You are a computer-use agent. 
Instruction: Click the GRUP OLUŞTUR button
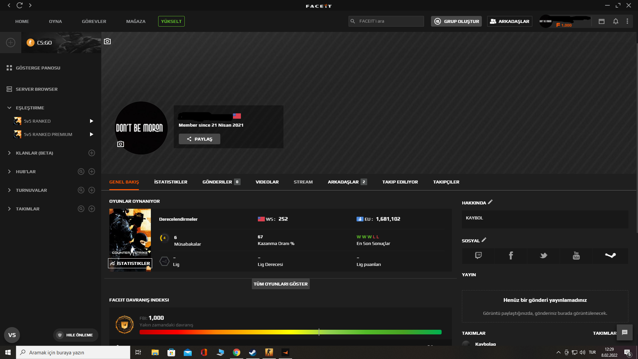pos(456,21)
